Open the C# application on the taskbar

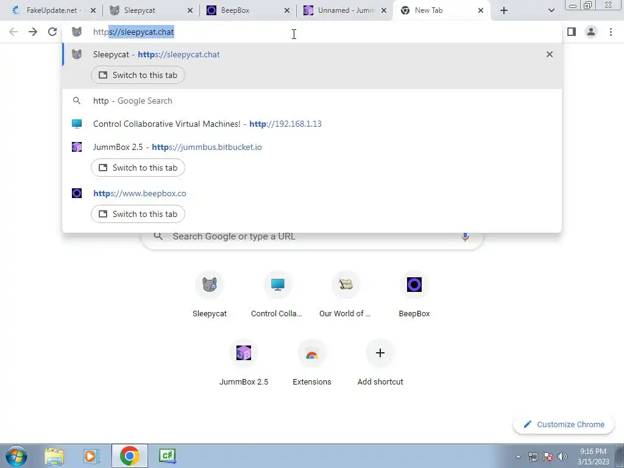click(167, 456)
